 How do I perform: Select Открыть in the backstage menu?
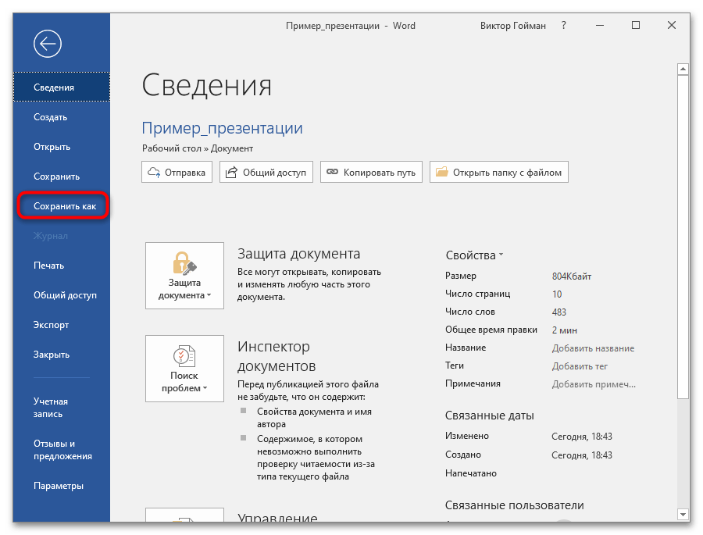[62, 147]
